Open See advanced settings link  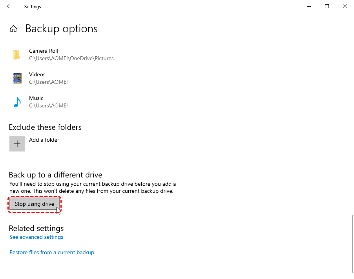(36, 237)
